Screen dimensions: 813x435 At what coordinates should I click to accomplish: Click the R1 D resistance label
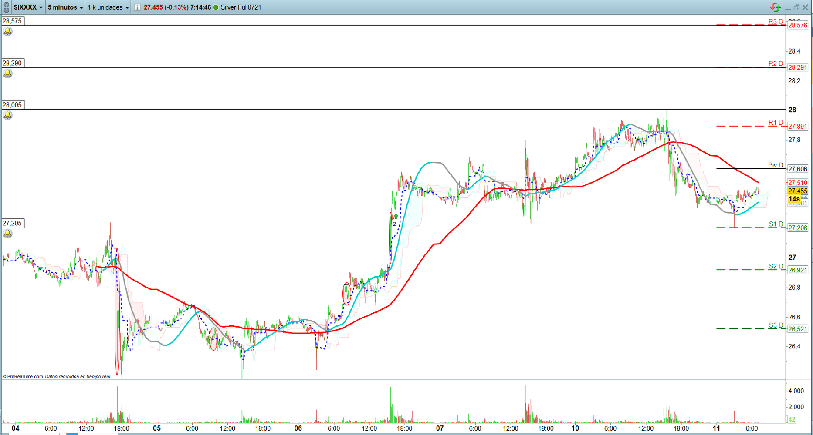pyautogui.click(x=776, y=122)
